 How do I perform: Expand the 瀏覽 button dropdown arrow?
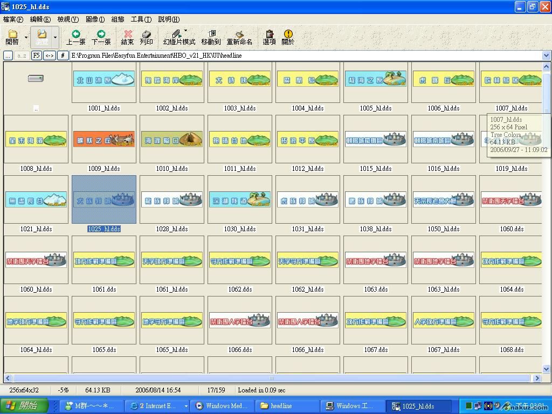[56, 37]
